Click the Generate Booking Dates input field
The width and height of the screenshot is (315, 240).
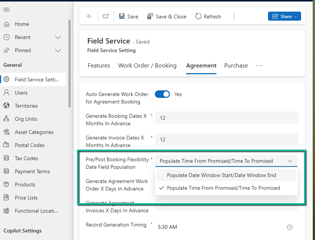tap(226, 117)
